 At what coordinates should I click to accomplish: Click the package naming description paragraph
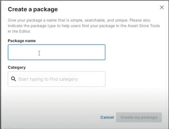click(84, 26)
